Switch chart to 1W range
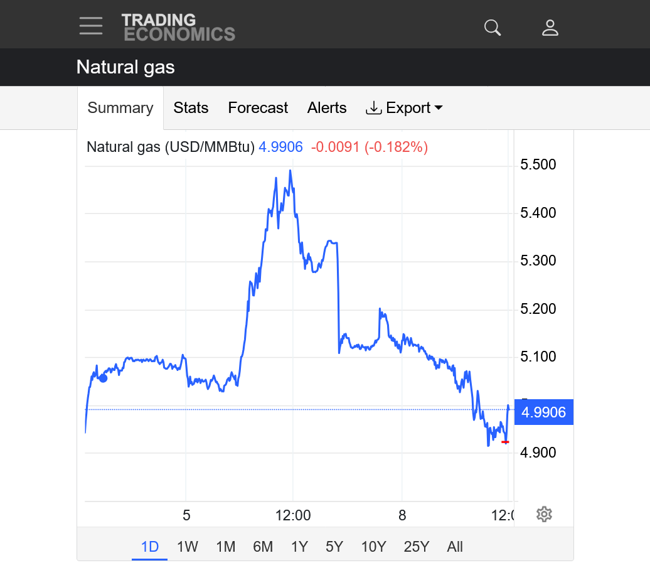 tap(187, 547)
